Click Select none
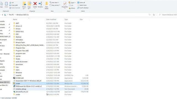 pos(82,5)
